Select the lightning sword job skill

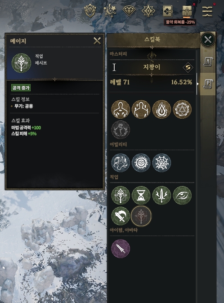tap(161, 195)
